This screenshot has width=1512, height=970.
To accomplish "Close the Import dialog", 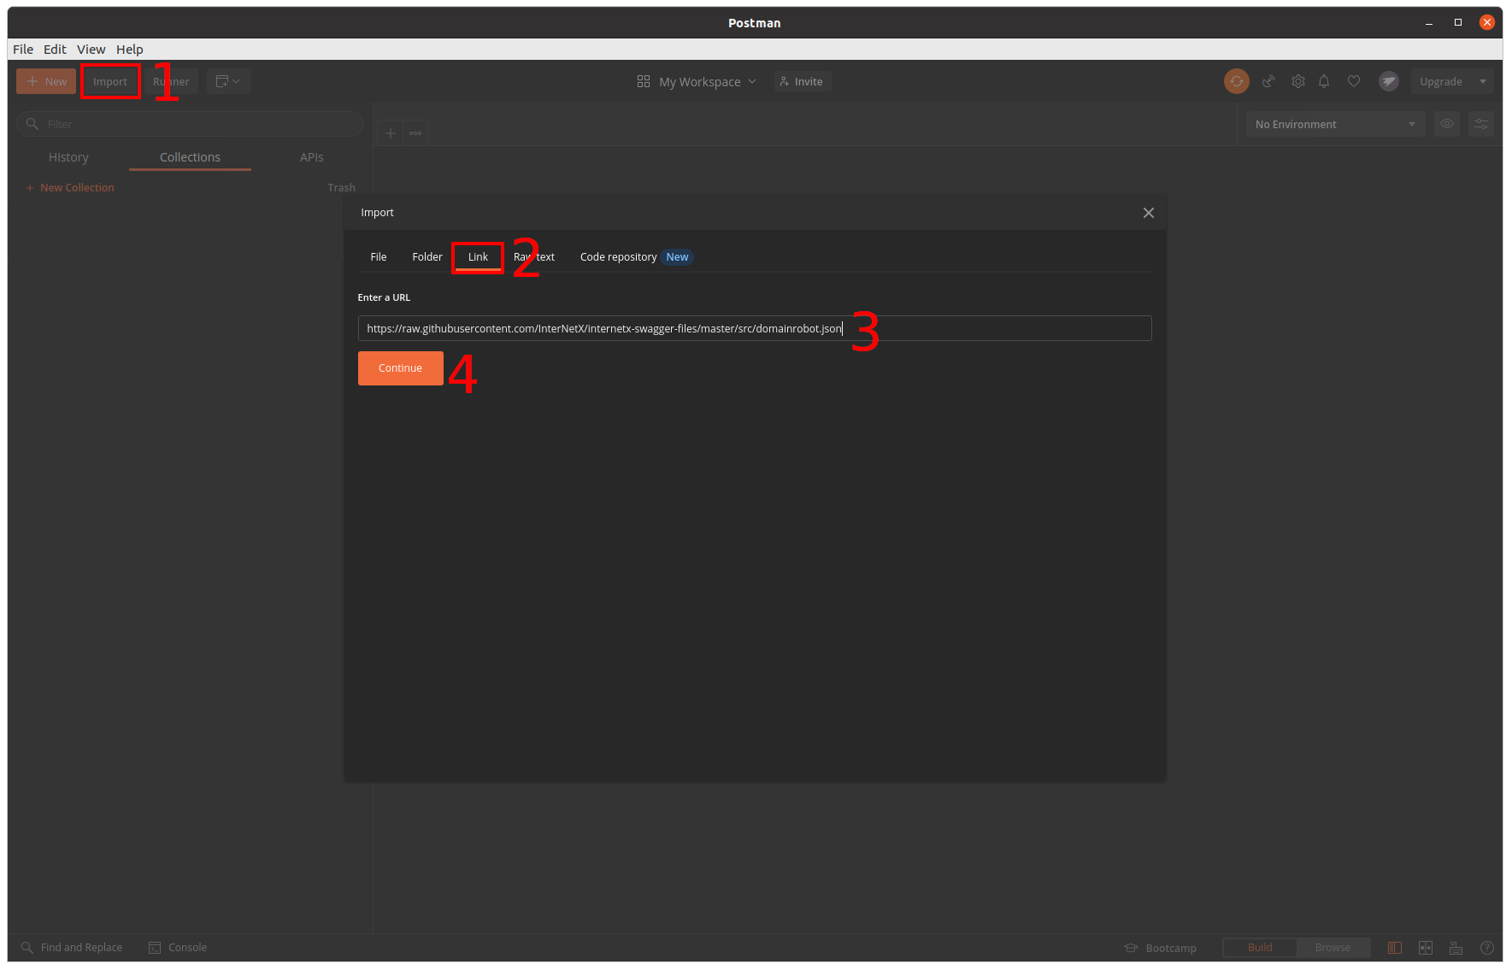I will coord(1148,213).
